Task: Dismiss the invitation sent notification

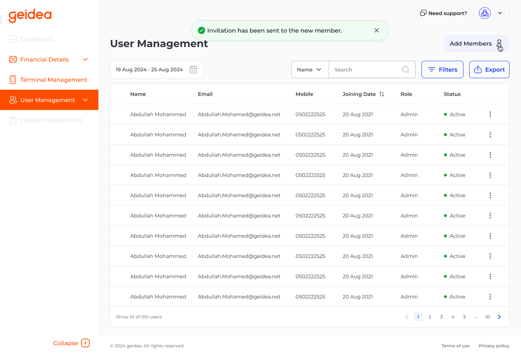Action: 377,30
